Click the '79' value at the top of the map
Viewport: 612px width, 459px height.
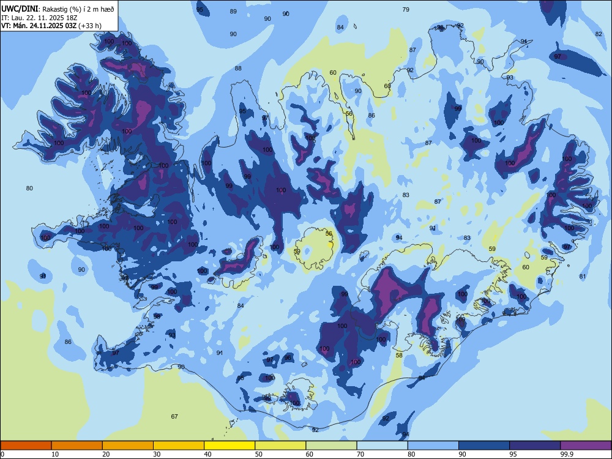click(406, 9)
